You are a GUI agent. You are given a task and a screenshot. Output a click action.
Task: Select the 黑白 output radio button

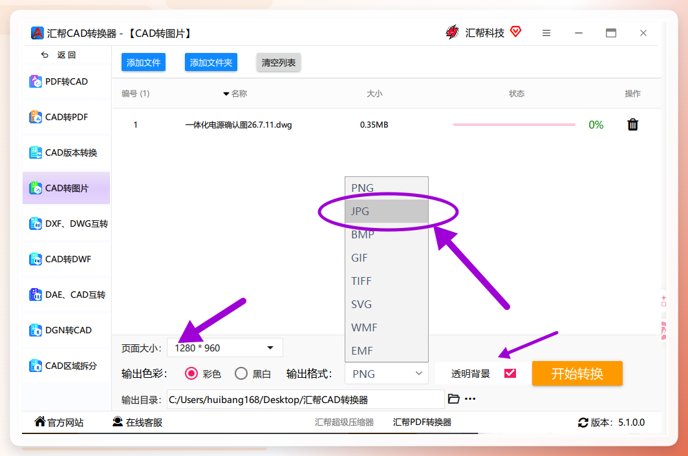pyautogui.click(x=241, y=373)
